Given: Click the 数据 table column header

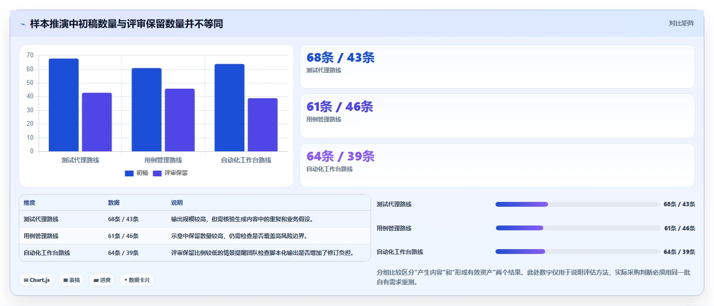Looking at the screenshot, I should click(x=114, y=203).
